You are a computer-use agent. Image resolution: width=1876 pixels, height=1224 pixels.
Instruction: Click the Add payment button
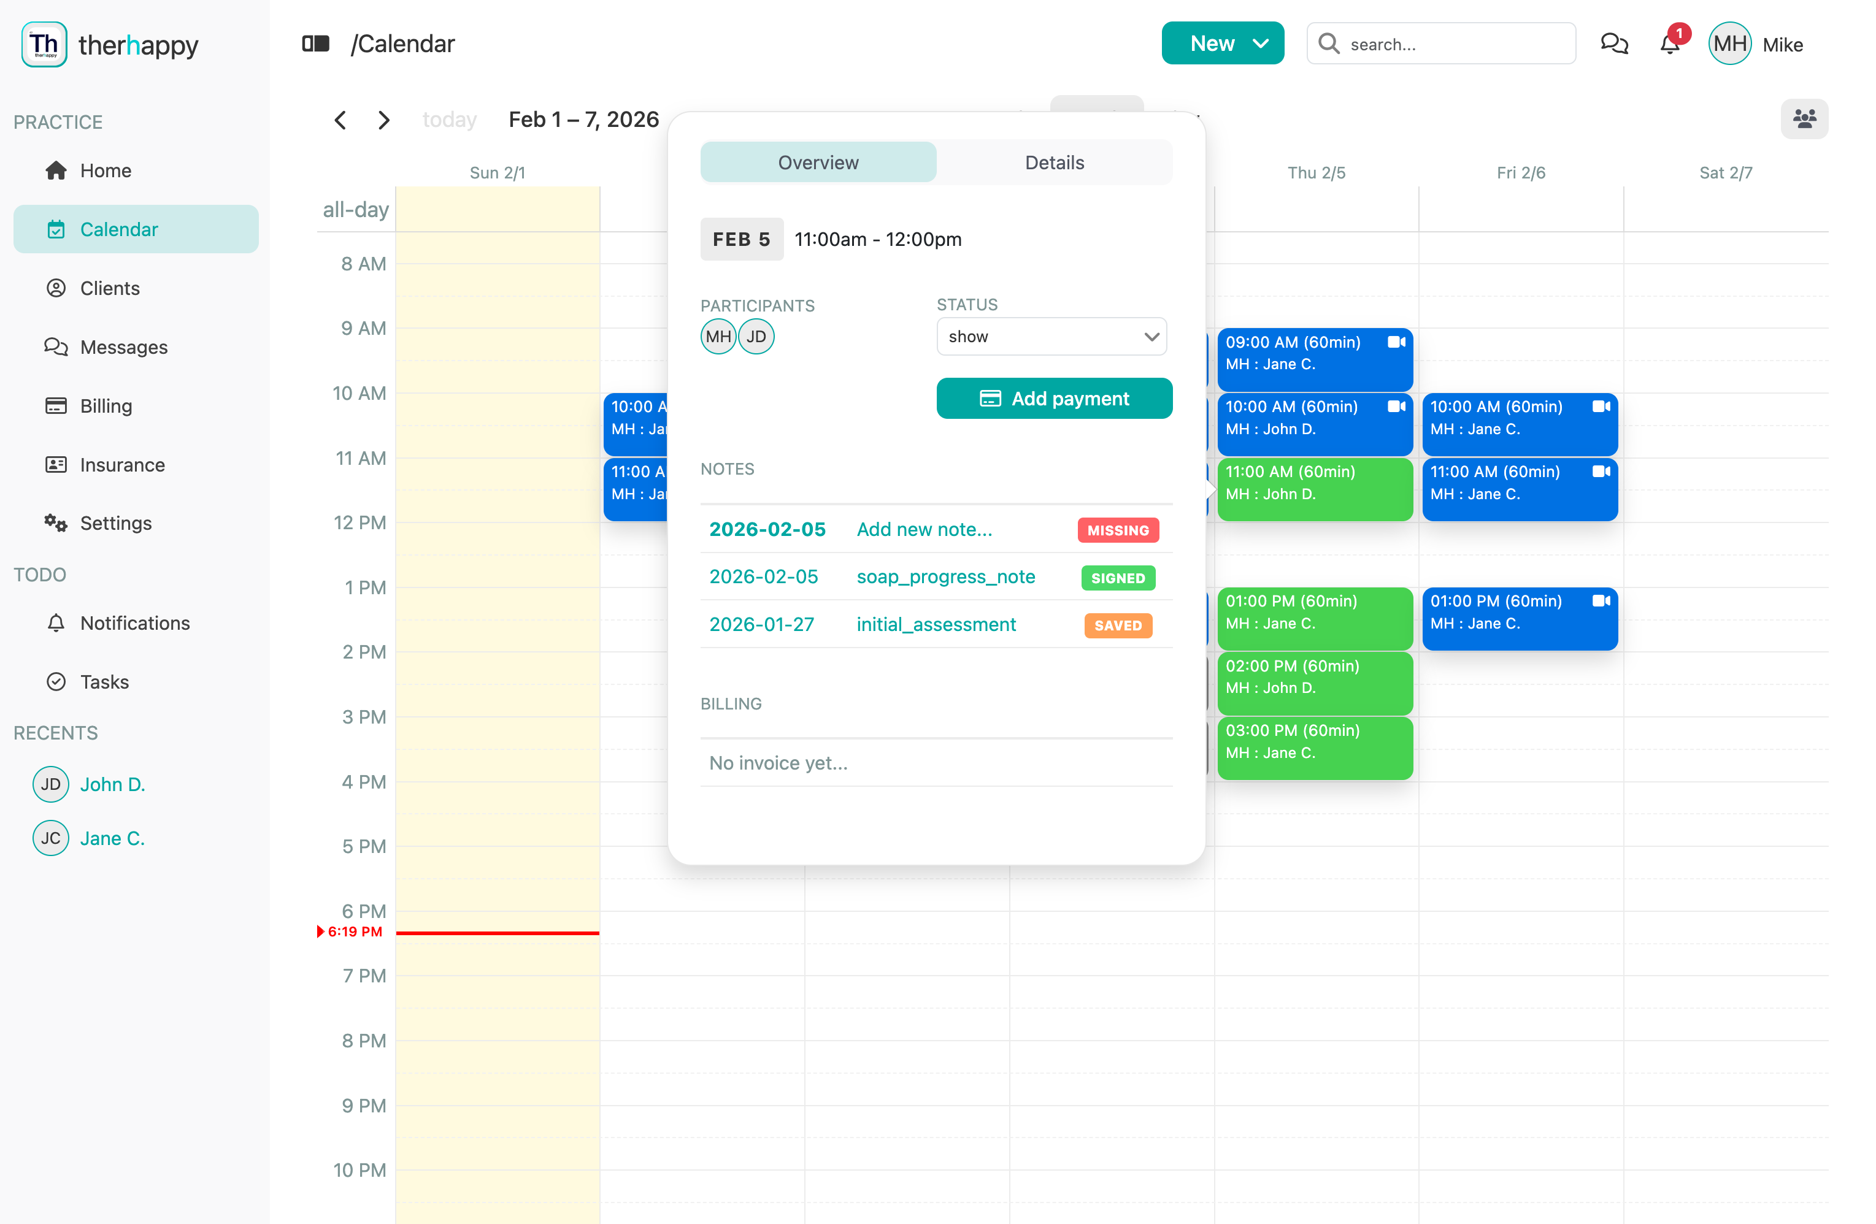click(x=1054, y=398)
